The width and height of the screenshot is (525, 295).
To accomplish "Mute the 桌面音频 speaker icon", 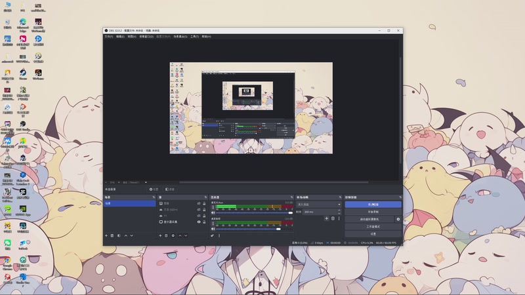I will click(x=213, y=229).
